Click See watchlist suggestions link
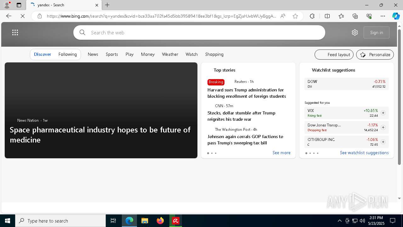 point(364,153)
